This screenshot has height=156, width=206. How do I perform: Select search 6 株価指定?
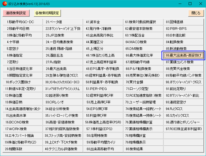click(x=23, y=56)
